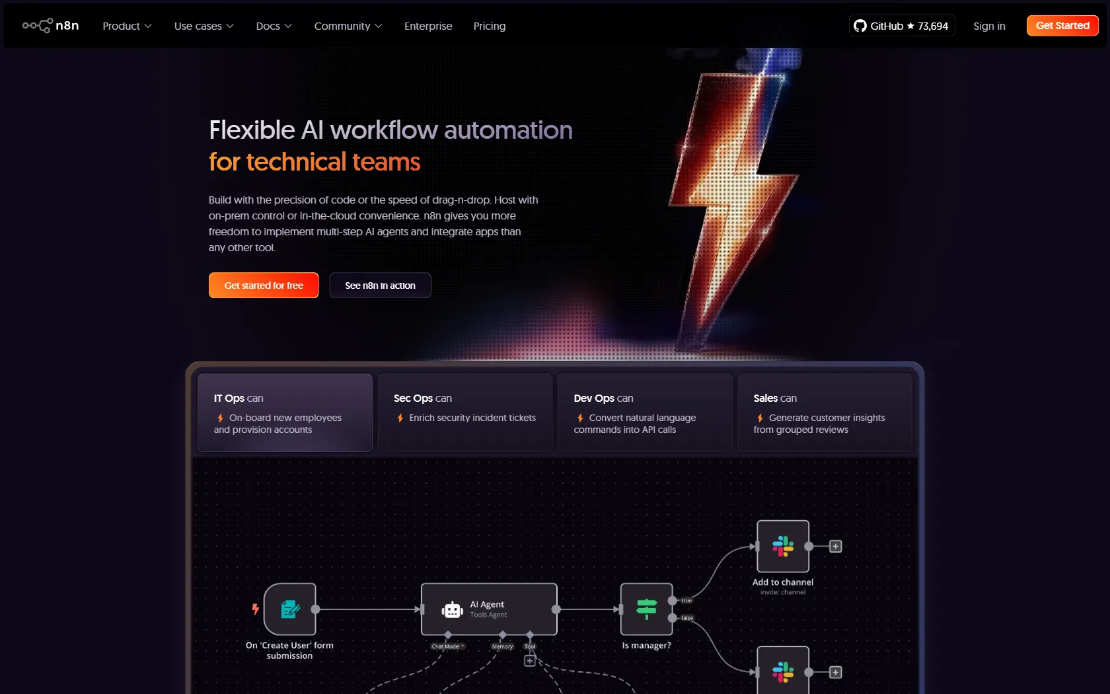This screenshot has height=694, width=1110.
Task: Click the Chat Model connector label
Action: tap(447, 646)
